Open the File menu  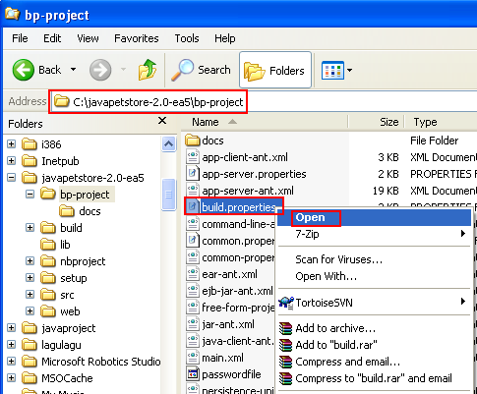[x=20, y=38]
